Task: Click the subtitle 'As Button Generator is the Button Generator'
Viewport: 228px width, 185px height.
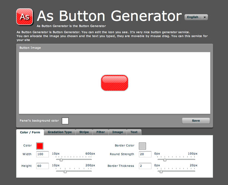Action: [x=71, y=26]
